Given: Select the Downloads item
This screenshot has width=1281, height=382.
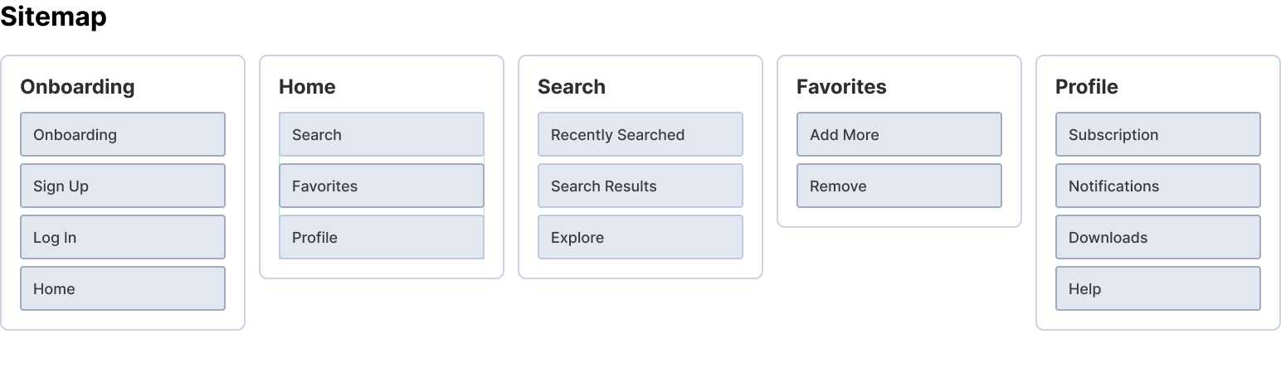Looking at the screenshot, I should click(1157, 237).
